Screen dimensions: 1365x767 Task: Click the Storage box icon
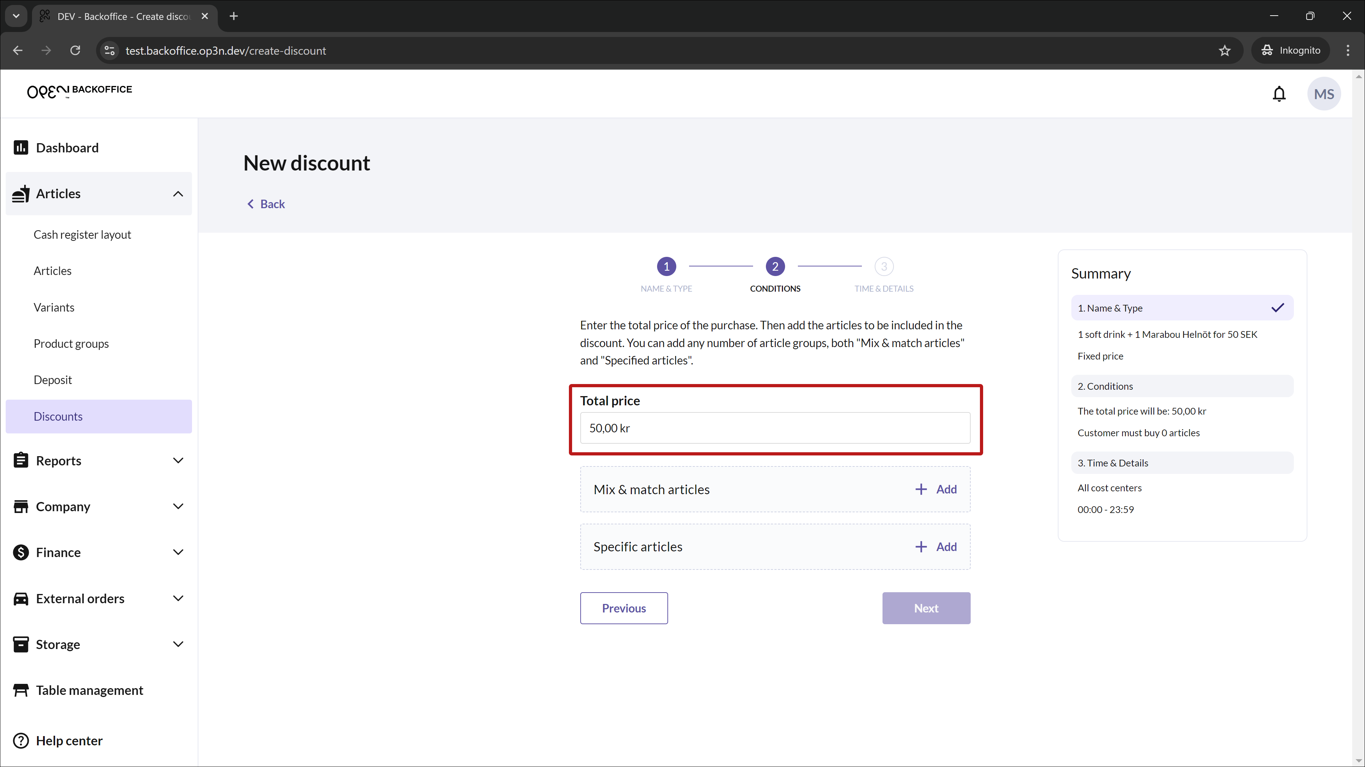pyautogui.click(x=21, y=644)
